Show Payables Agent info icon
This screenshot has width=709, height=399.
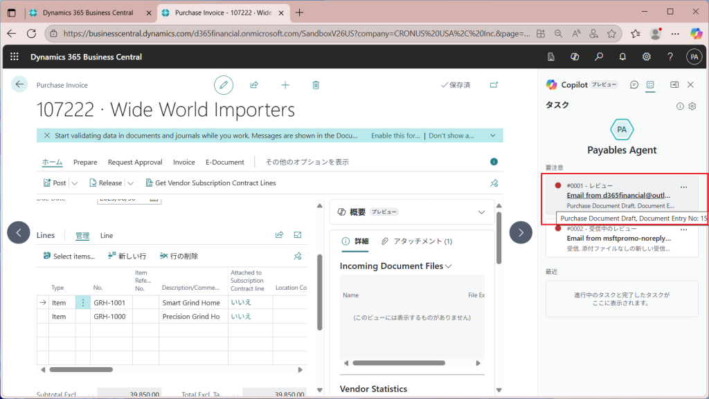coord(680,106)
